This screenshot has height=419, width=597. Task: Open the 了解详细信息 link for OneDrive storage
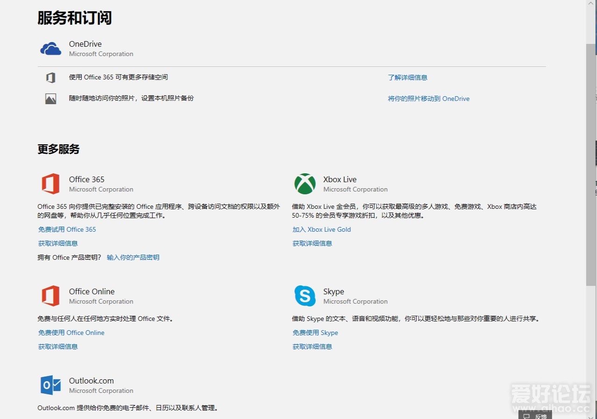pos(407,78)
